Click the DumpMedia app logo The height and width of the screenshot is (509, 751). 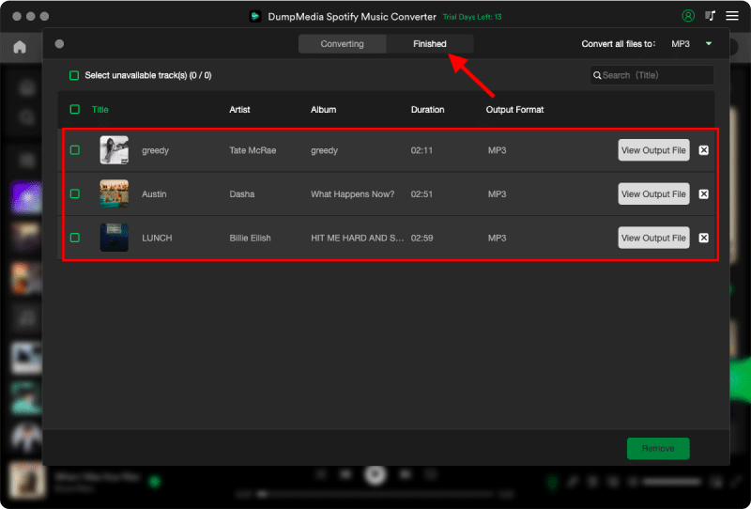point(254,16)
